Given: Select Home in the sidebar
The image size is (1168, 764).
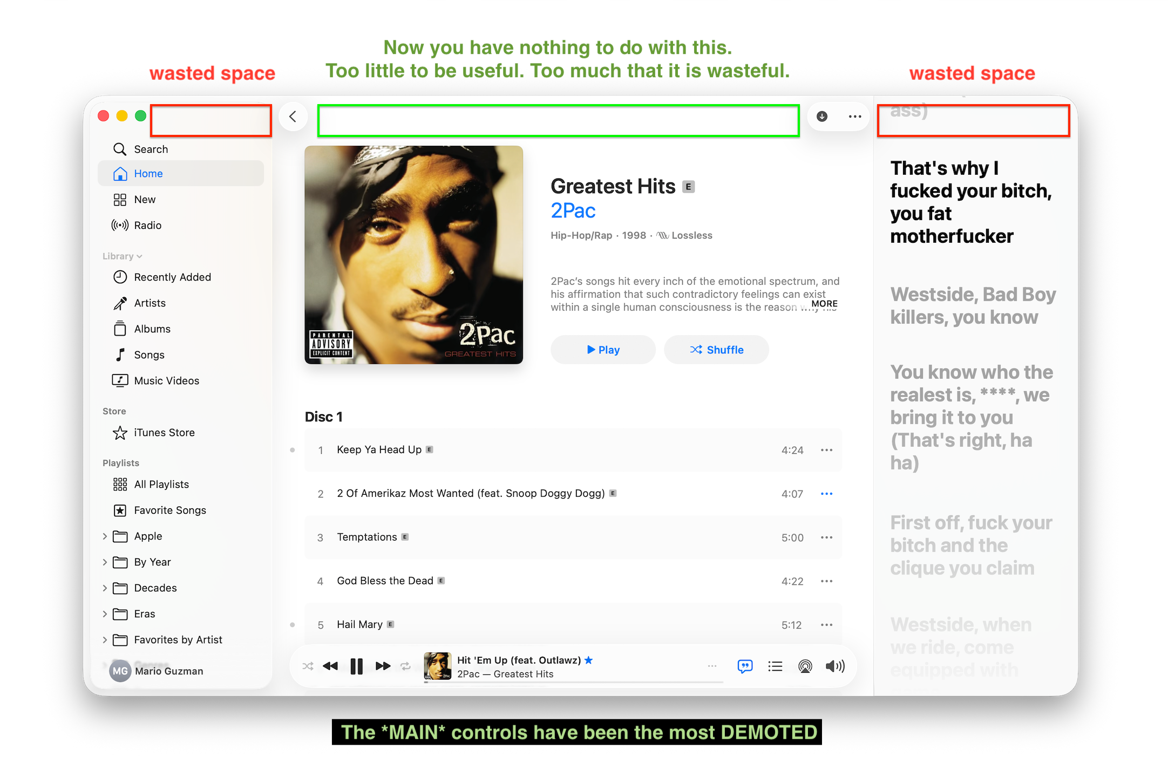Looking at the screenshot, I should coord(181,174).
